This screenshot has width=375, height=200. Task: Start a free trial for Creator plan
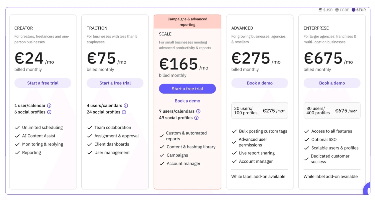(x=43, y=83)
